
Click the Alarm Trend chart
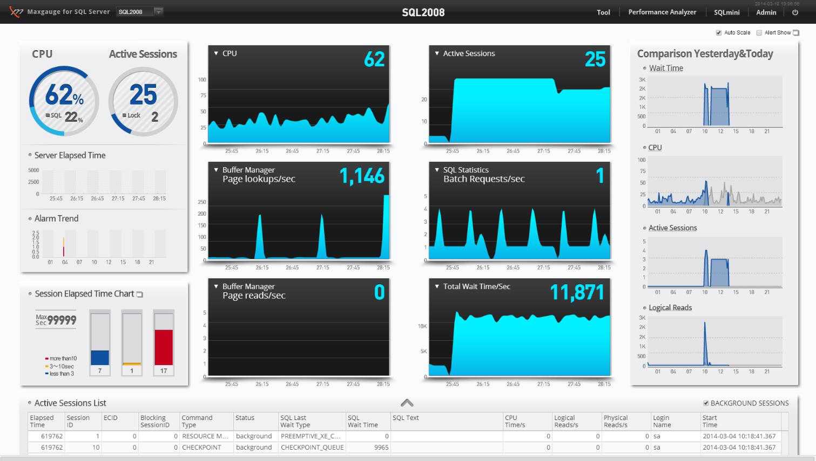coord(104,243)
